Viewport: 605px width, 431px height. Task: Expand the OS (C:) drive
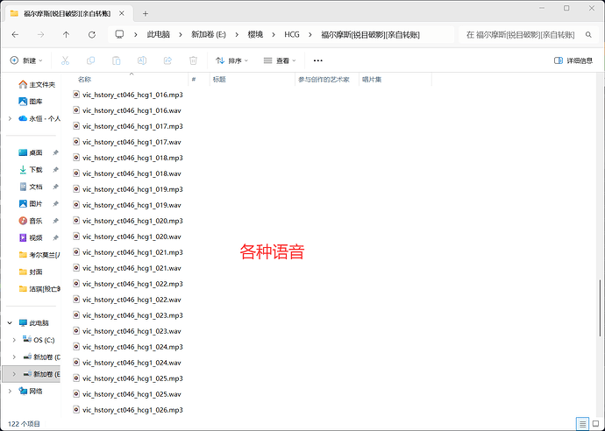tap(14, 340)
